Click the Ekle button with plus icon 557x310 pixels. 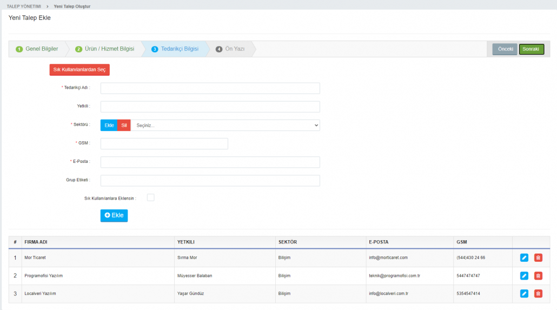114,215
